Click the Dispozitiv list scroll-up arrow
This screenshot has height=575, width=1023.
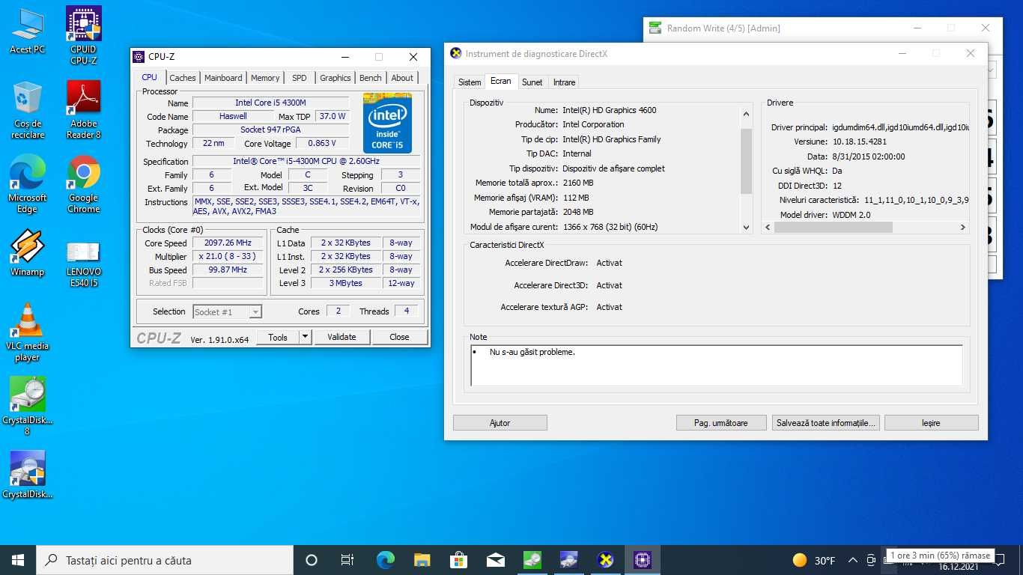pos(746,114)
